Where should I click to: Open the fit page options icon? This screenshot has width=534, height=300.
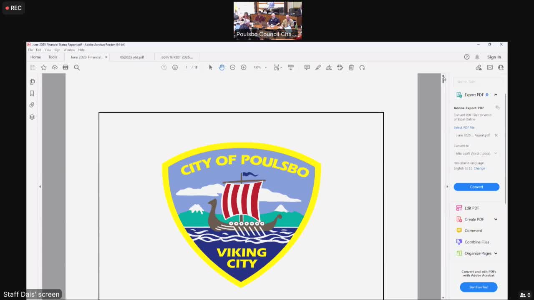(277, 67)
